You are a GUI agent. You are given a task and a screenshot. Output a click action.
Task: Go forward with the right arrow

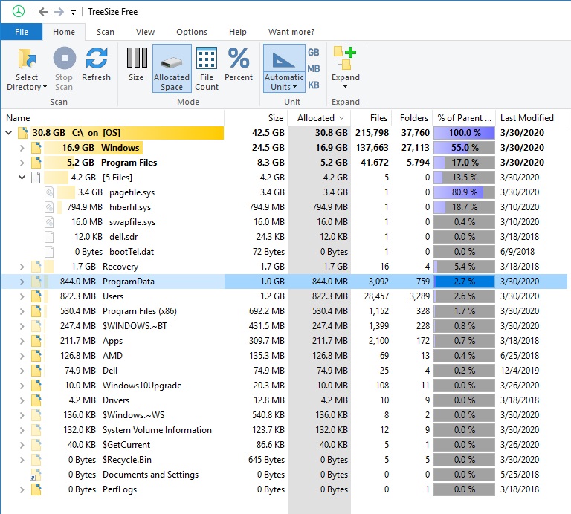coord(59,12)
